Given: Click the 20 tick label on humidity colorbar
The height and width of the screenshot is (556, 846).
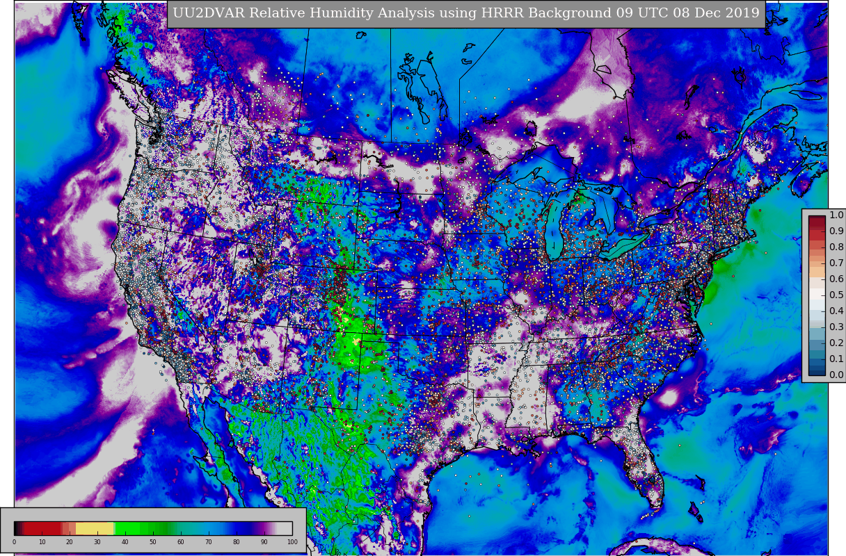Looking at the screenshot, I should (70, 542).
